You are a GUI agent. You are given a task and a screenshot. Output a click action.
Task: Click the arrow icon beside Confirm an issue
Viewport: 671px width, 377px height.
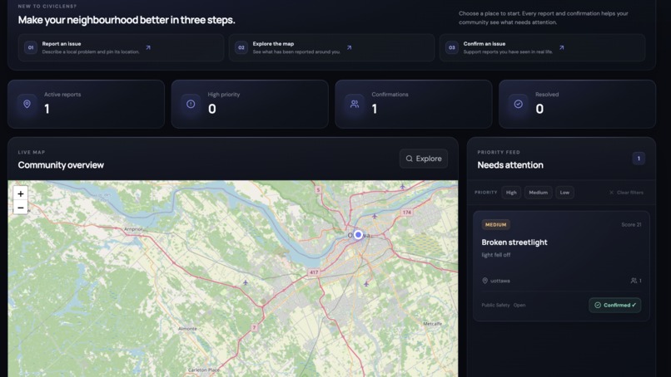[561, 48]
